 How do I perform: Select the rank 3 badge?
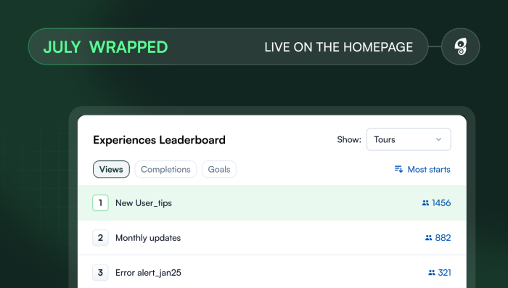[100, 273]
